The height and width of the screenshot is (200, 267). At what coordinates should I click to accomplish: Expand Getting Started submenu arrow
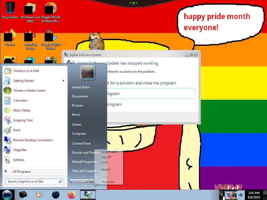pos(64,81)
